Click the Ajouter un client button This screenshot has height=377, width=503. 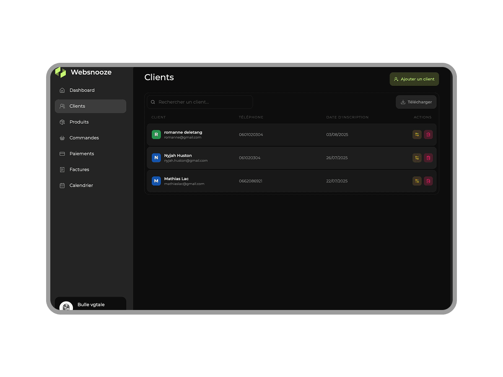tap(414, 79)
